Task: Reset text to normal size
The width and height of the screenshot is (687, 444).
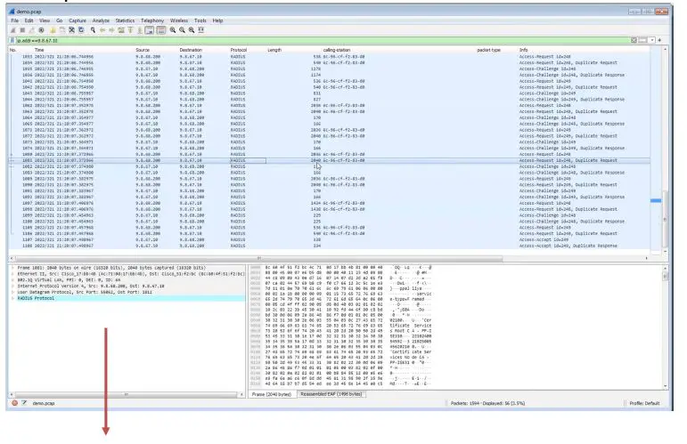Action: (x=192, y=30)
